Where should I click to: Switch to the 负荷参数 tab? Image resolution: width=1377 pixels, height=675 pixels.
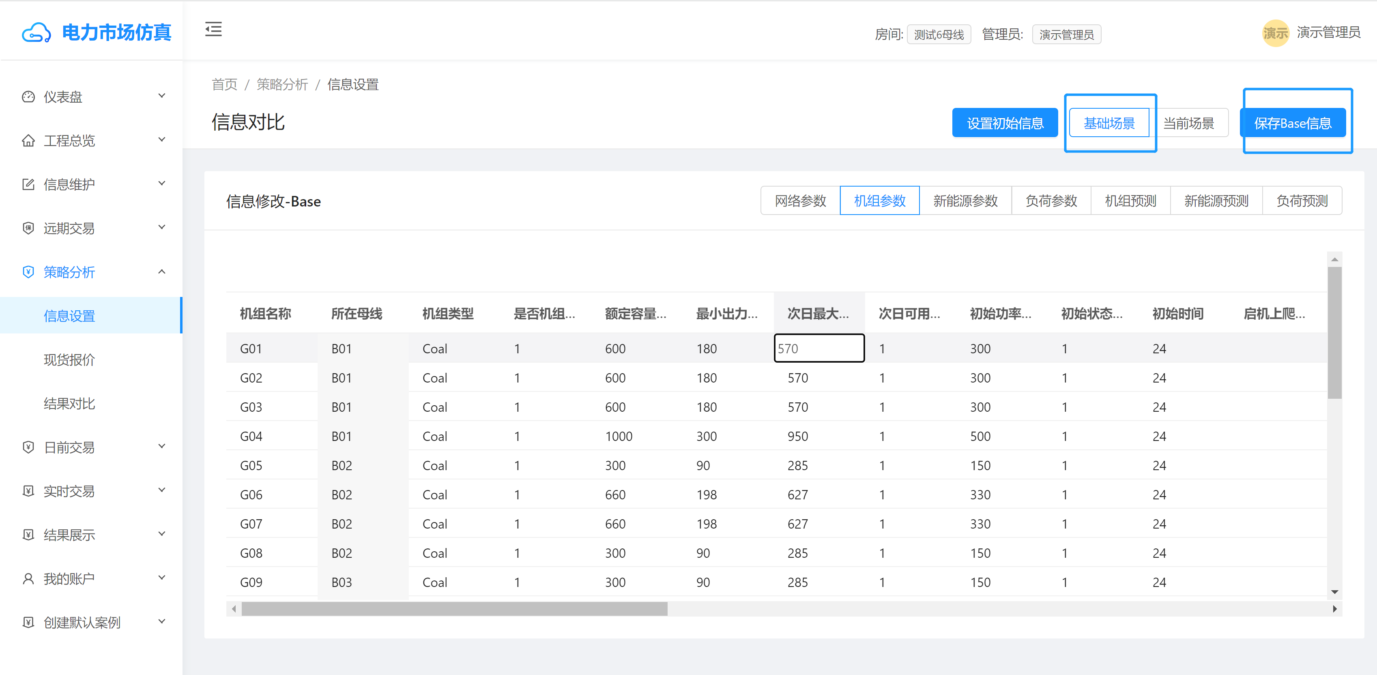pyautogui.click(x=1051, y=201)
